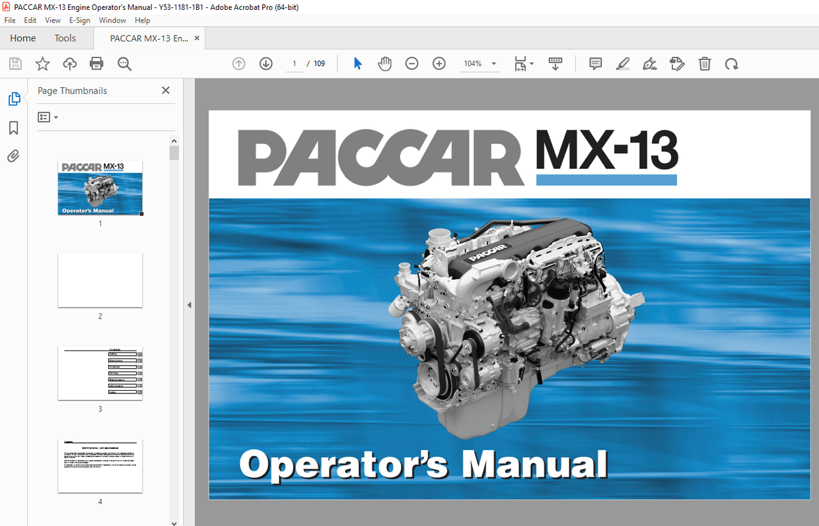Open the Attachments panel
This screenshot has height=526, width=819.
click(x=13, y=156)
